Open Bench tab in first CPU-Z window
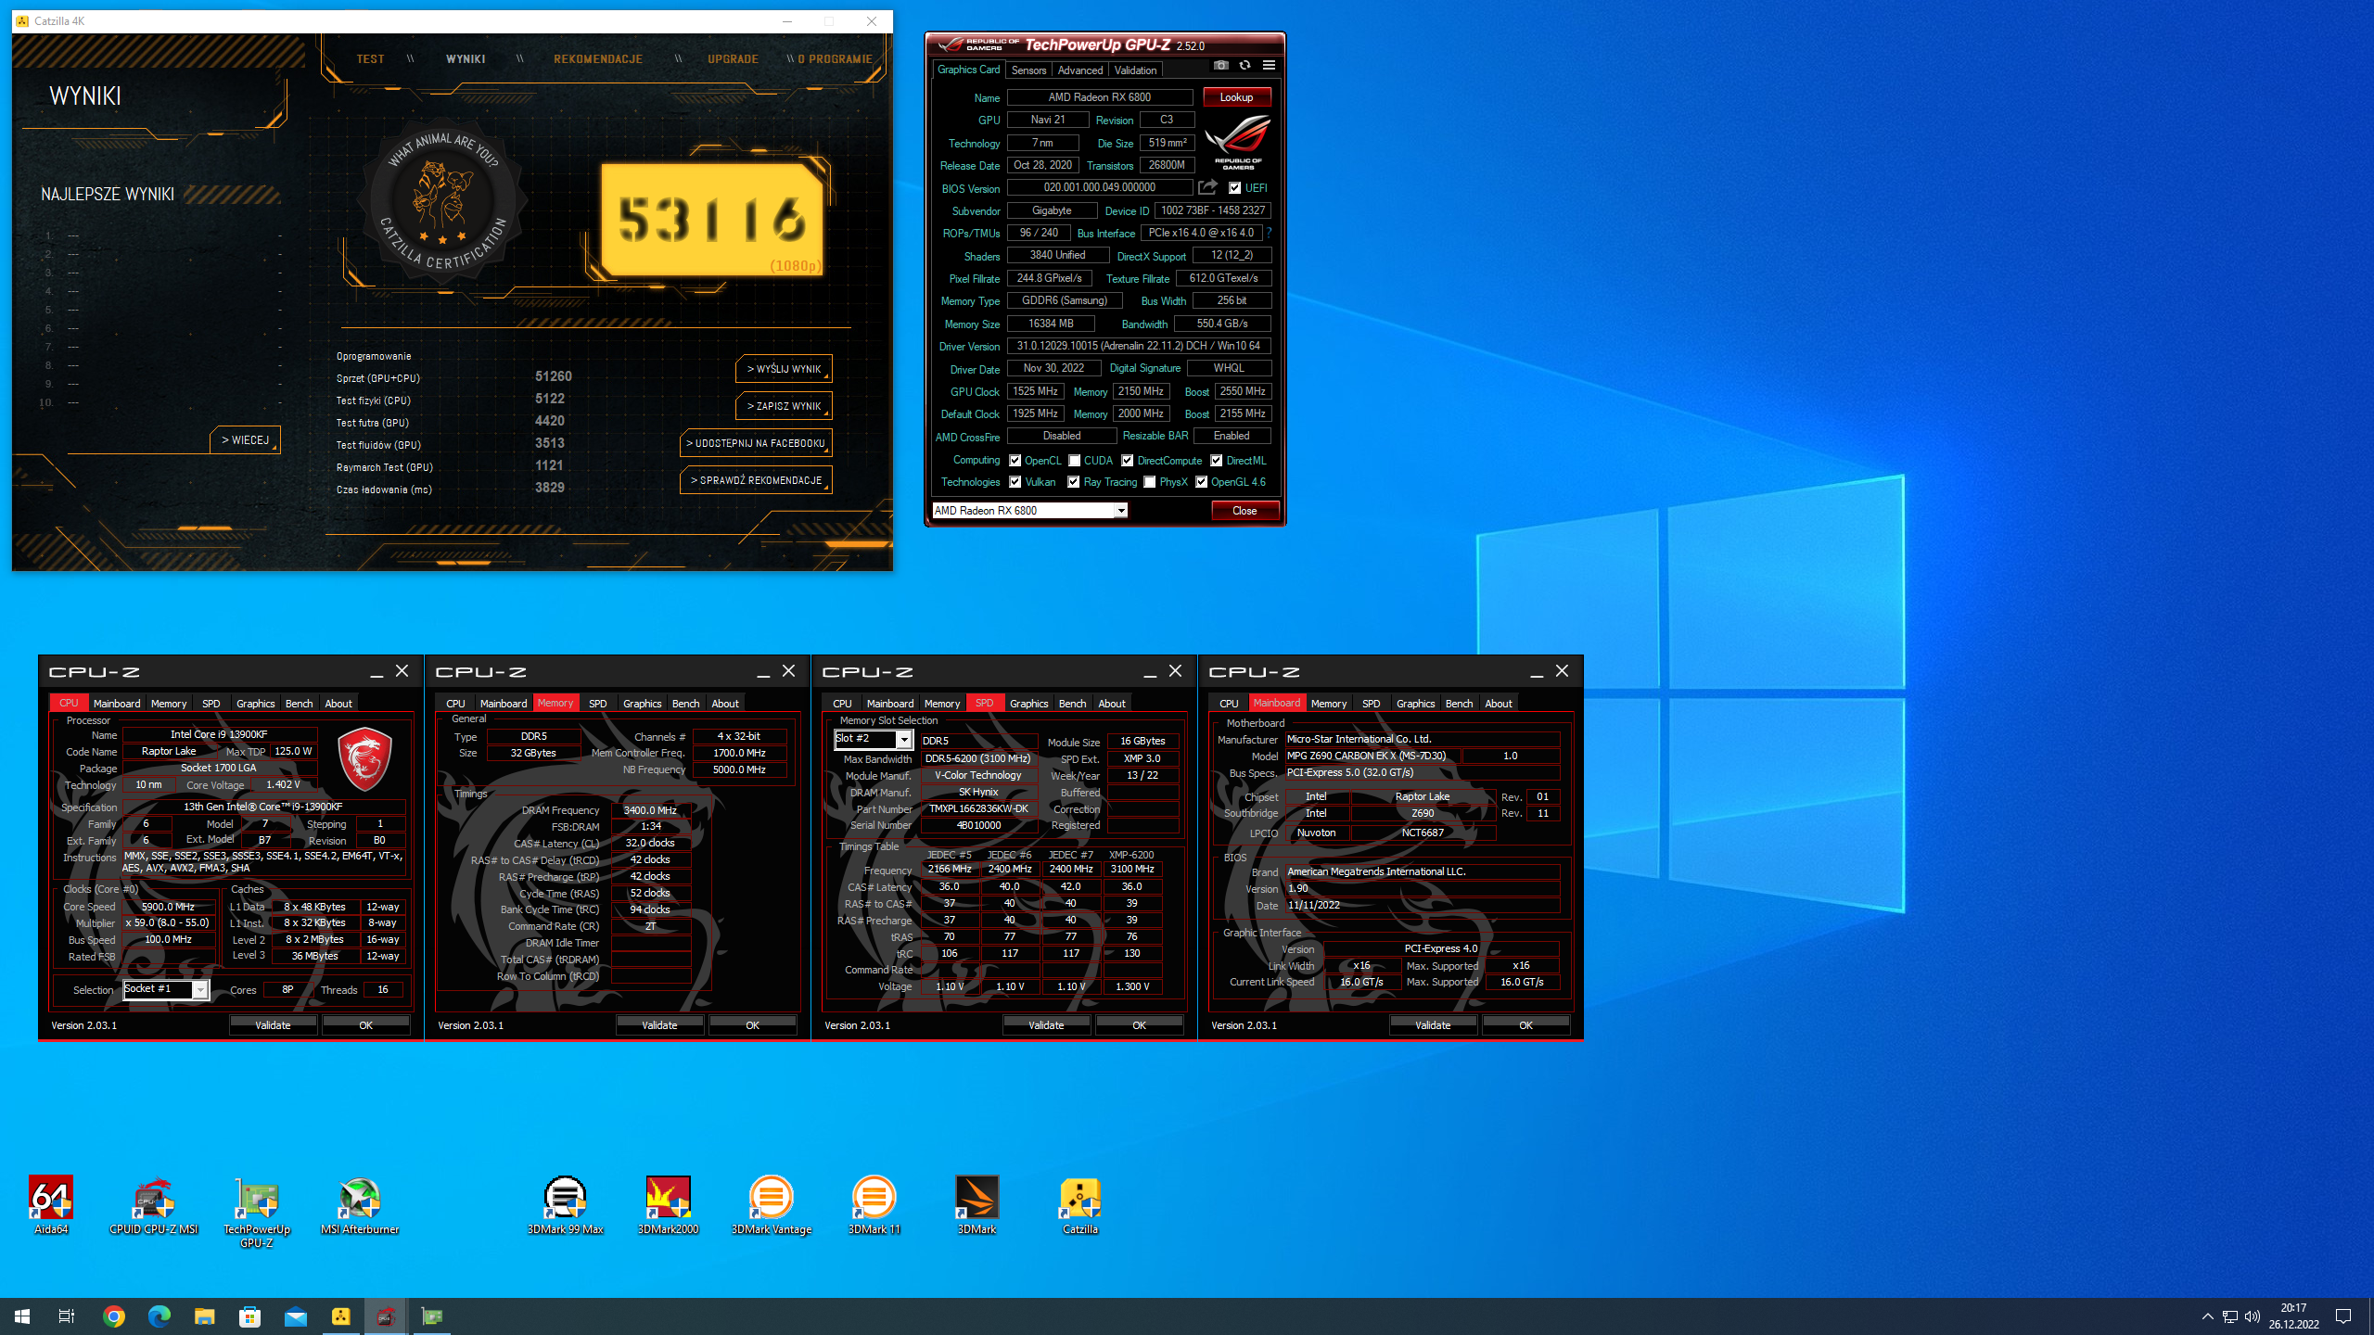 (x=299, y=704)
